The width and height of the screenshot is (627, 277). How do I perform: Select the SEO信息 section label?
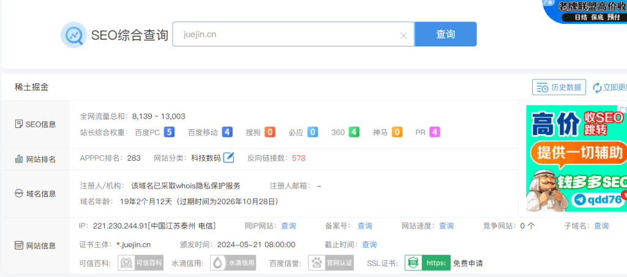pyautogui.click(x=35, y=124)
